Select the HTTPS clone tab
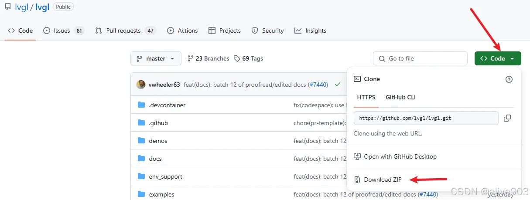Viewport: 530px width, 200px height. [x=366, y=97]
